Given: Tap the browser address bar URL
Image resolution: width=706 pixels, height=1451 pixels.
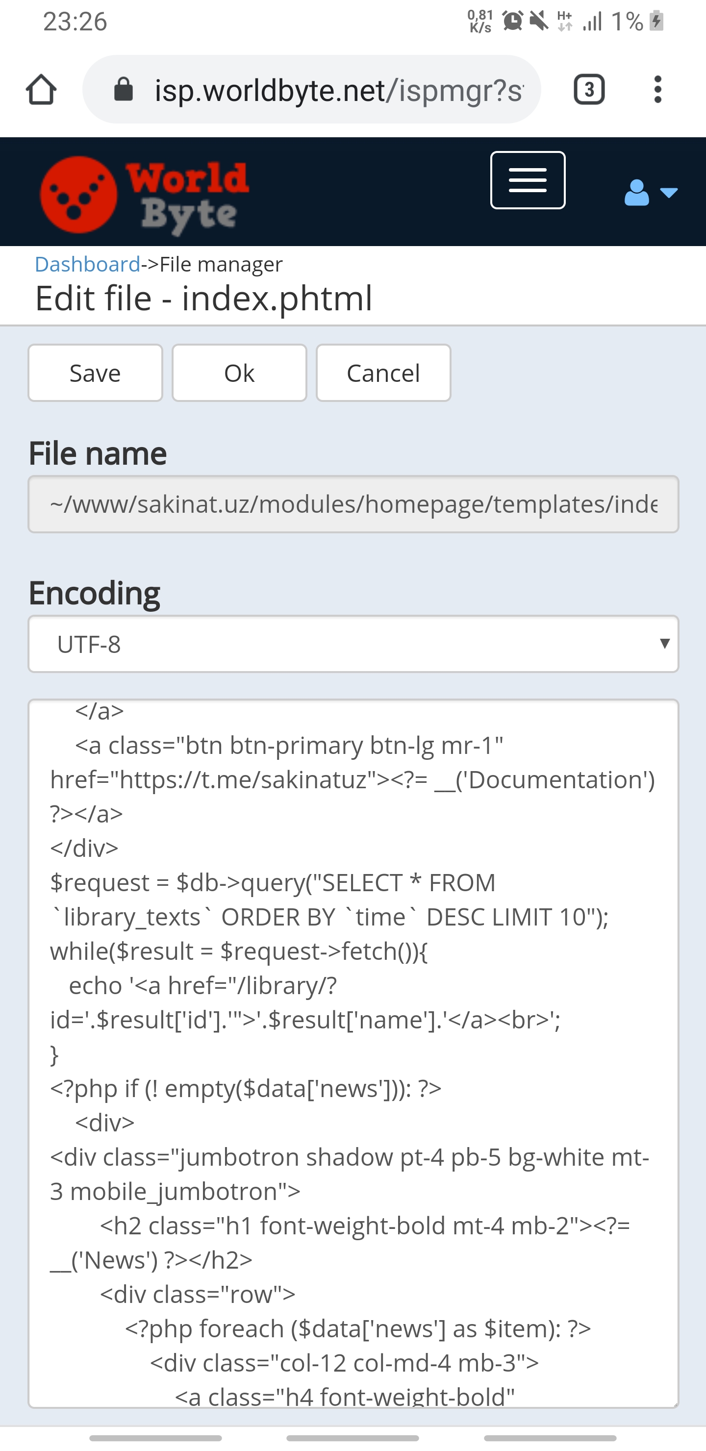Looking at the screenshot, I should click(338, 90).
